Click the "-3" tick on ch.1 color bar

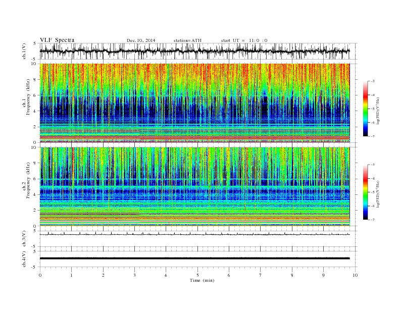coord(373,81)
